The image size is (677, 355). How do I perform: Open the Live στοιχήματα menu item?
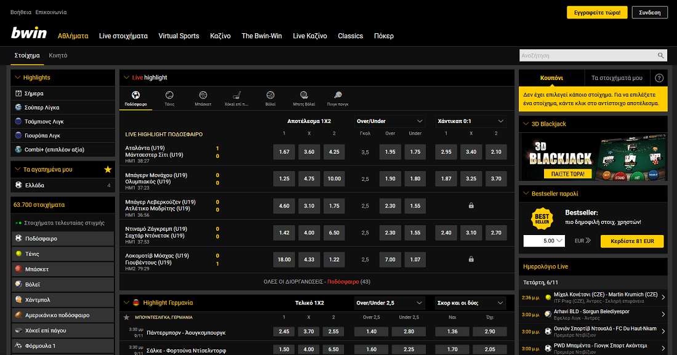coord(124,36)
